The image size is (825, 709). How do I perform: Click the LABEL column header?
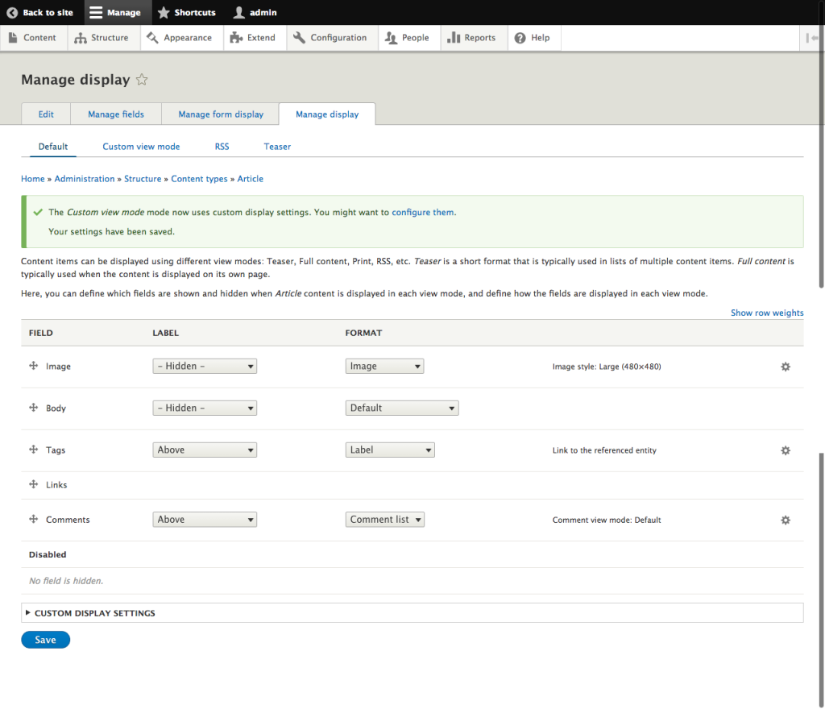[x=165, y=333]
